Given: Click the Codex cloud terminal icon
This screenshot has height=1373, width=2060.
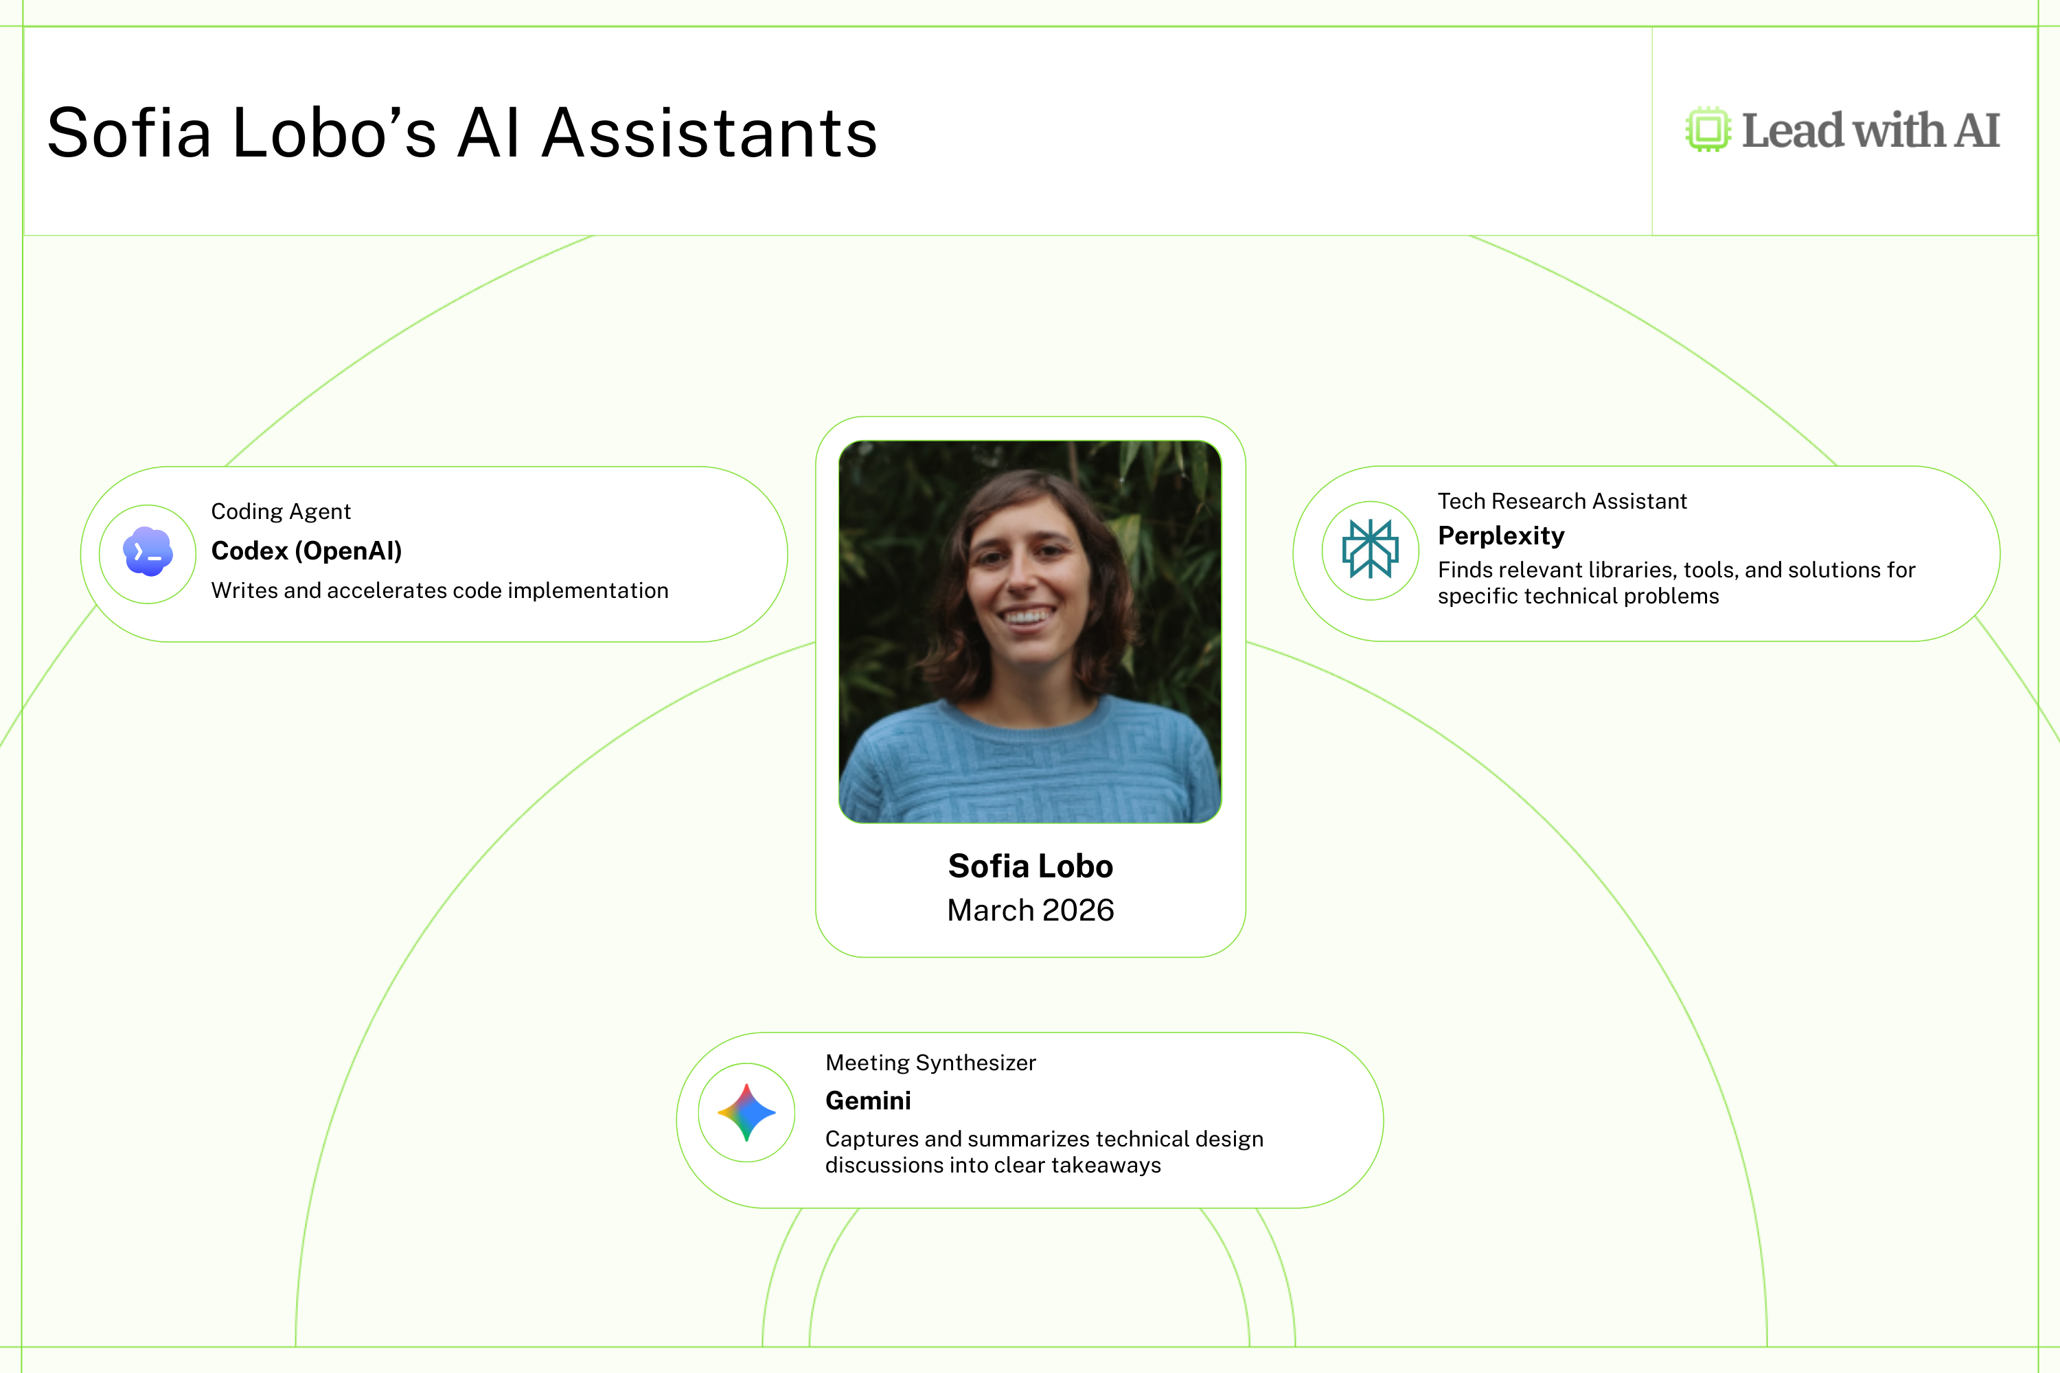Looking at the screenshot, I should [x=147, y=553].
